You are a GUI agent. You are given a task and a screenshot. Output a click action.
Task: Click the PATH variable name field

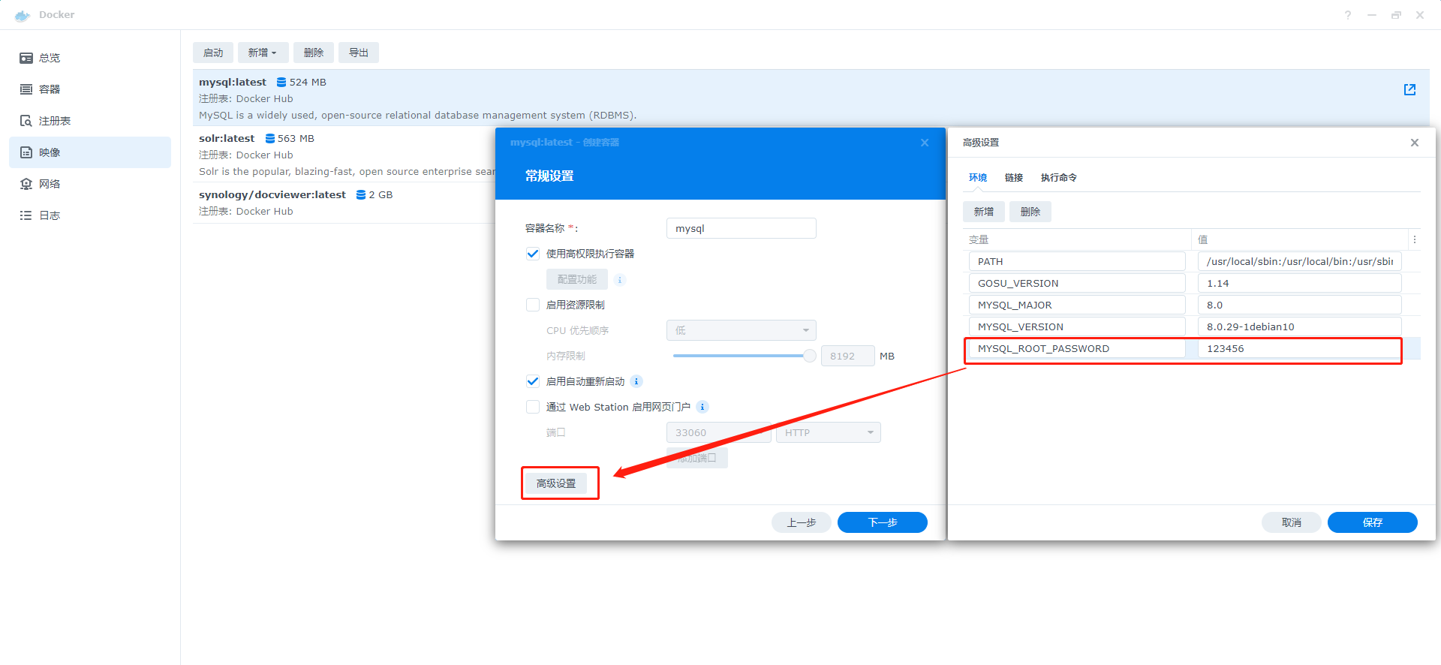tap(1077, 261)
